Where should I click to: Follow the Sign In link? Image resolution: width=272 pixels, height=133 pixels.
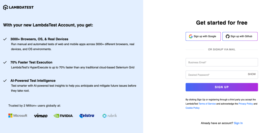coord(238,123)
